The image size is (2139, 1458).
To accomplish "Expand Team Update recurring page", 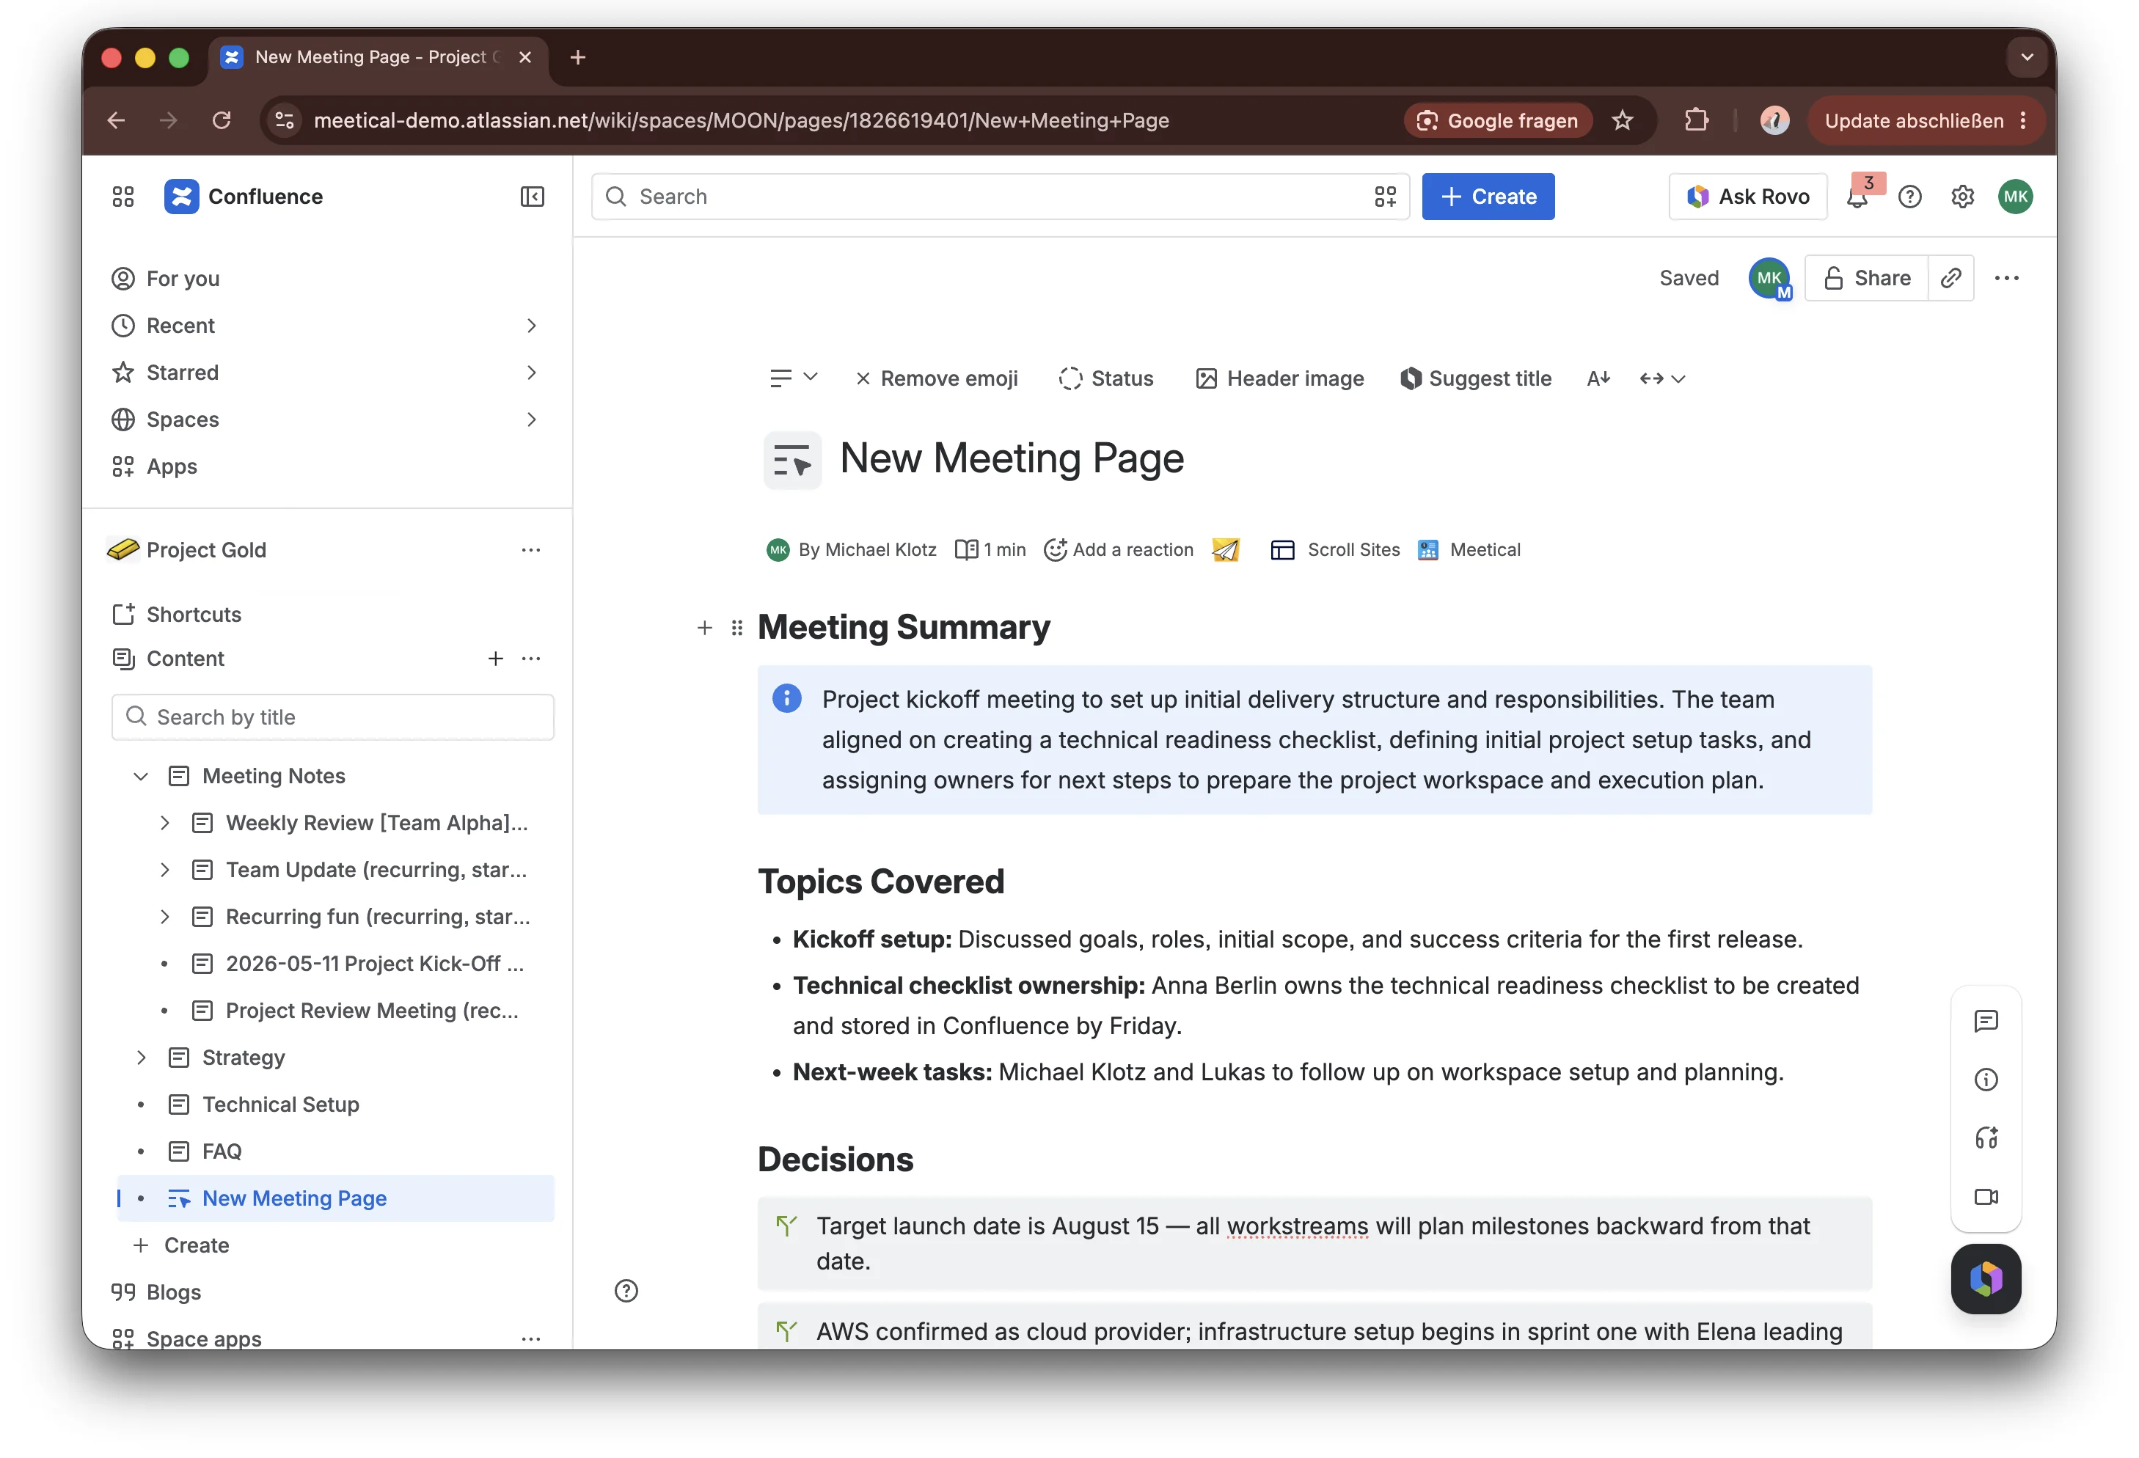I will coord(164,870).
